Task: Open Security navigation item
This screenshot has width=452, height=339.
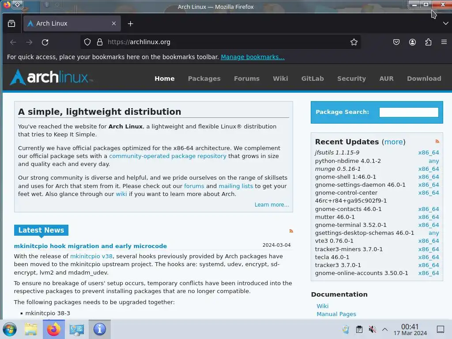Action: click(x=351, y=79)
